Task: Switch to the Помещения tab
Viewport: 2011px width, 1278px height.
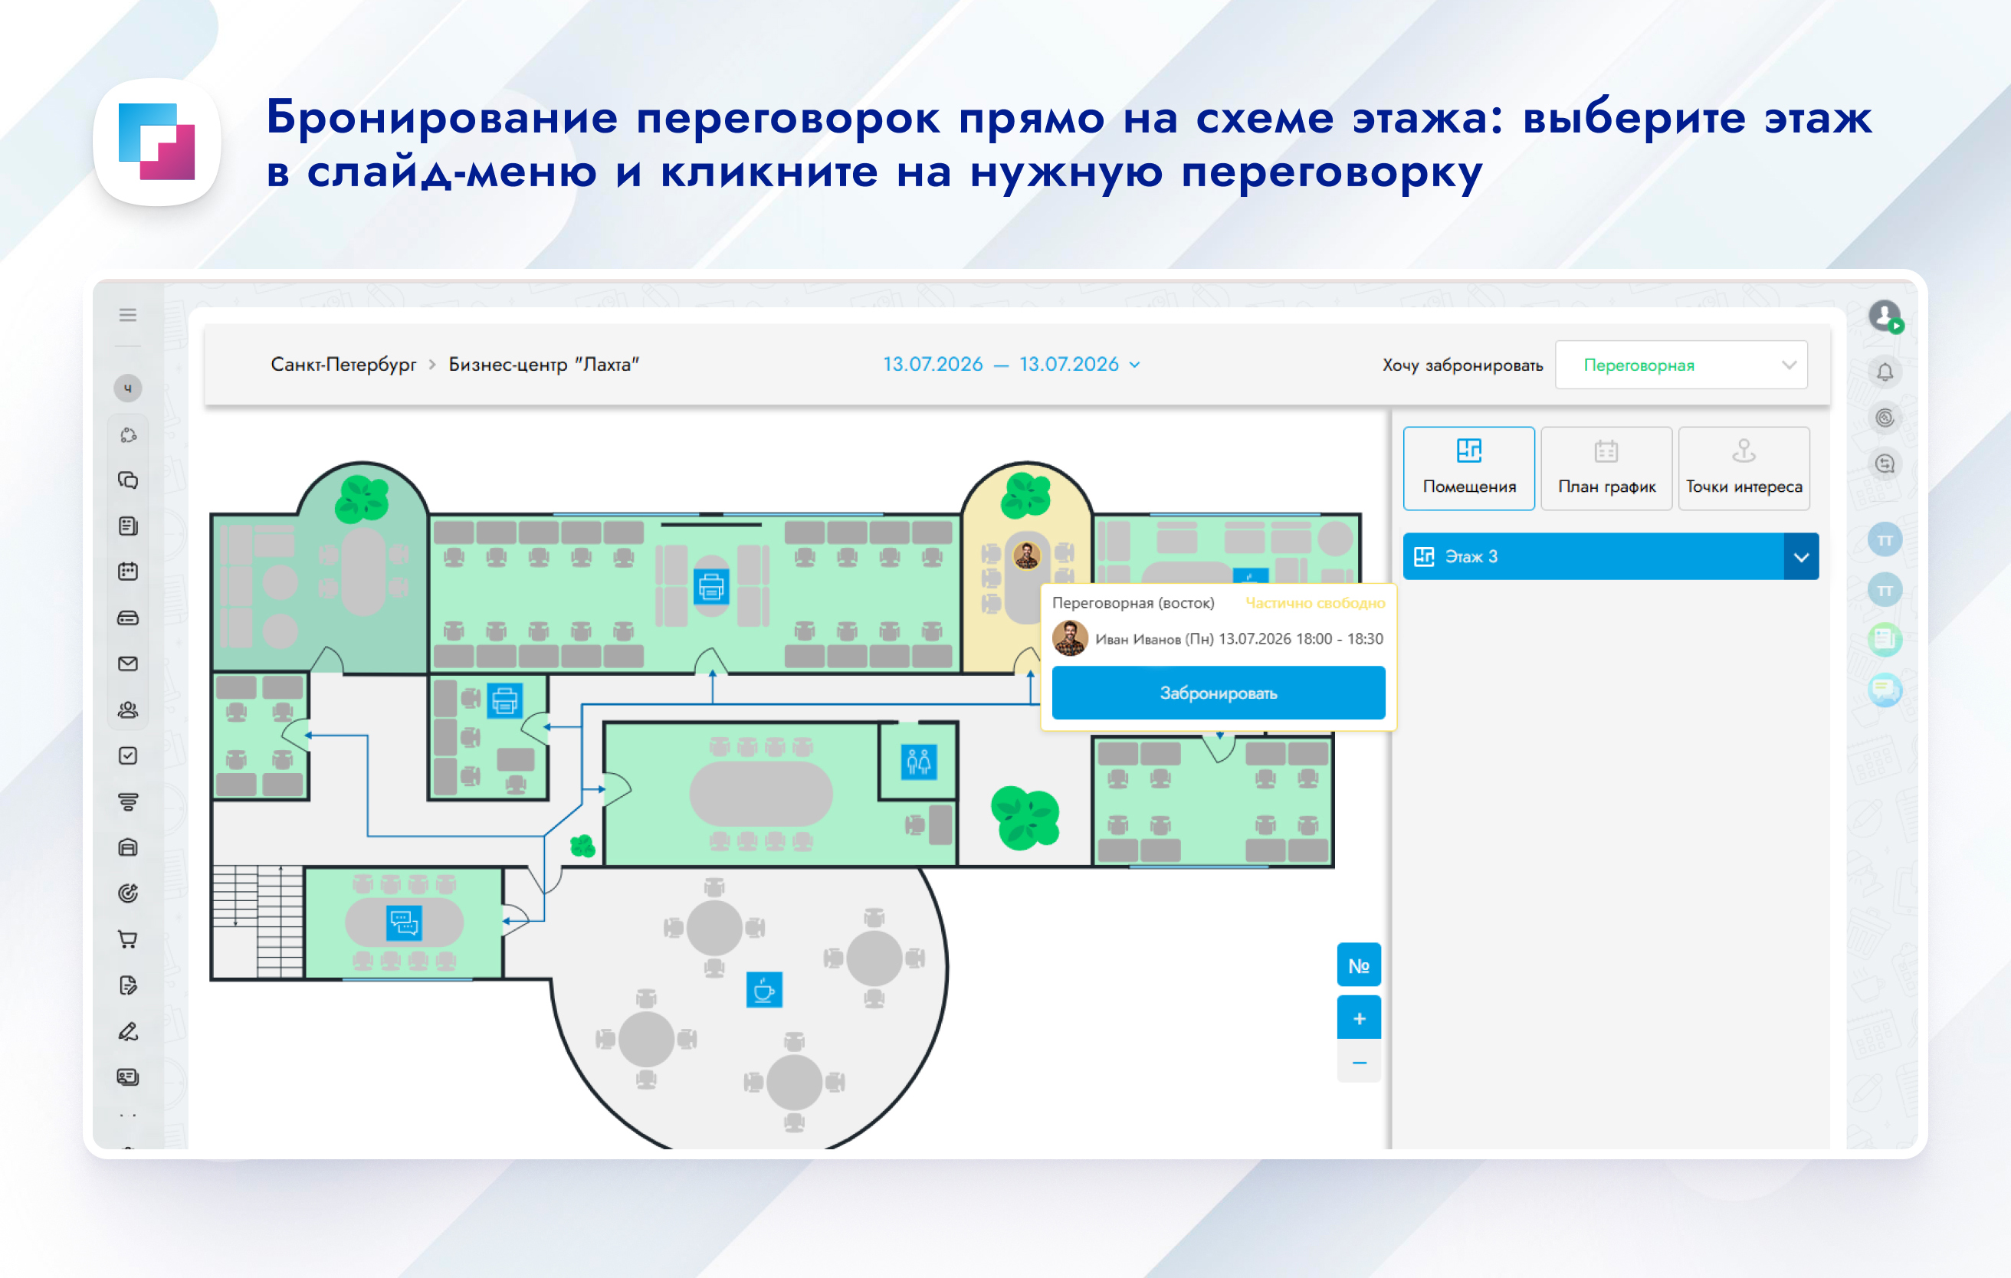Action: pyautogui.click(x=1469, y=468)
